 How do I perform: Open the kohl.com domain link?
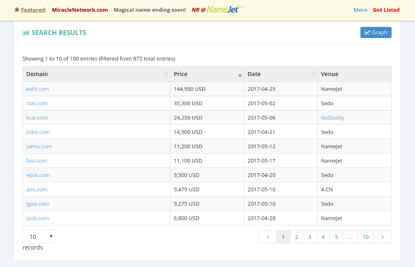point(38,89)
